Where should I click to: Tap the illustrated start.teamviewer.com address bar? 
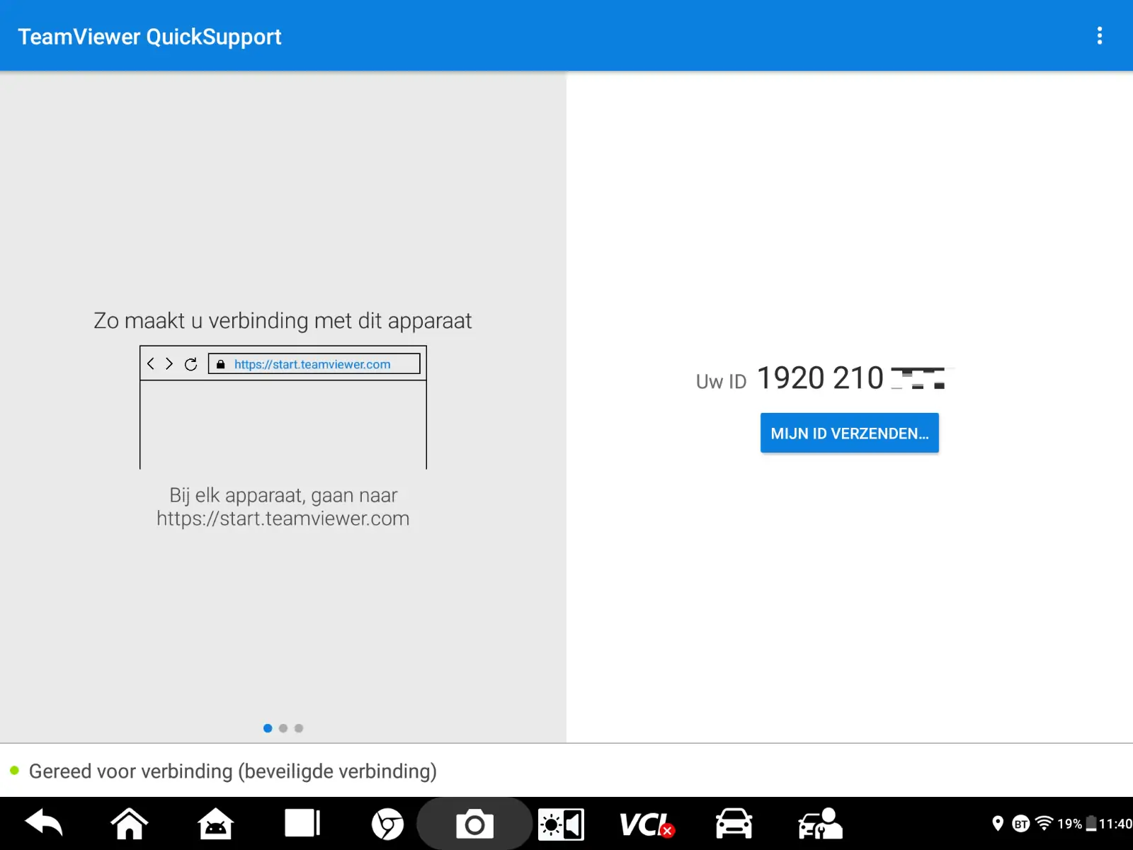(314, 364)
